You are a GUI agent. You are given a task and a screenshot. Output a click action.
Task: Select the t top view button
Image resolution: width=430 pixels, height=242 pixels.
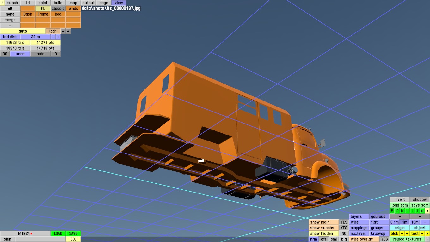[x=417, y=211]
